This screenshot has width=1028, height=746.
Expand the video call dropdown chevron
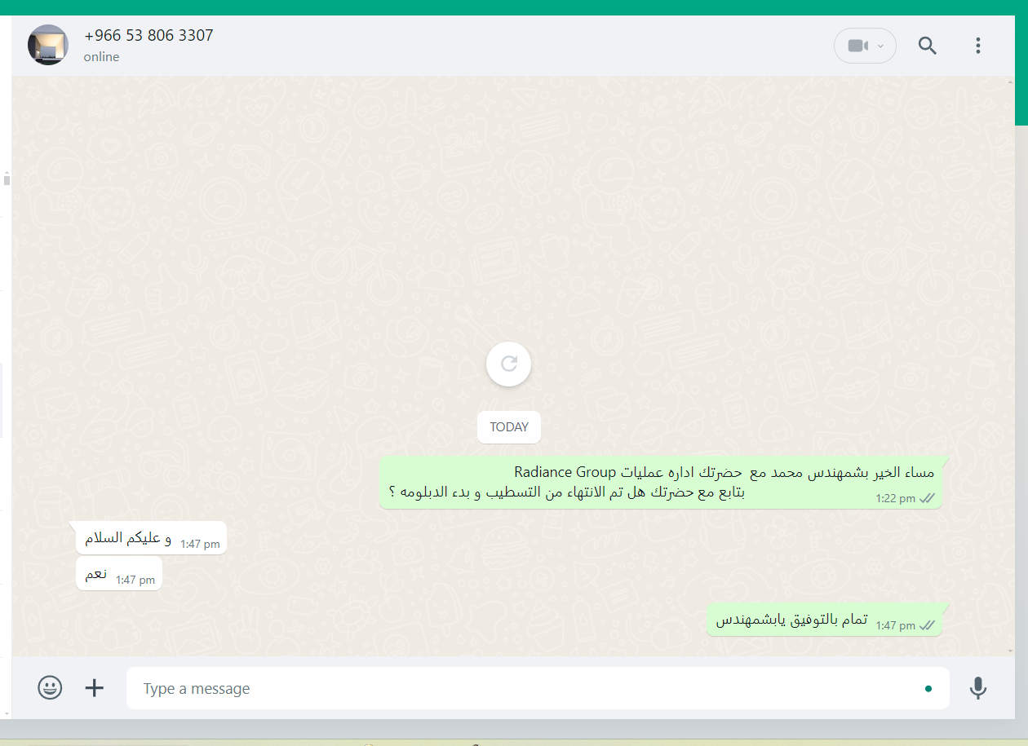[880, 46]
